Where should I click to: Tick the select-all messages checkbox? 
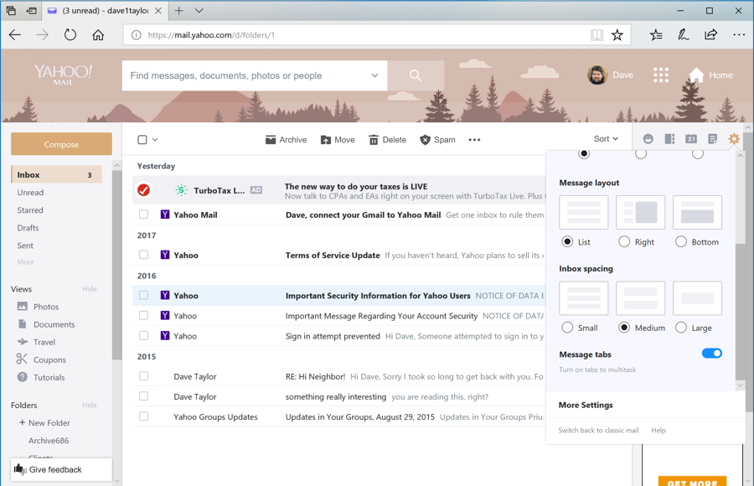[x=142, y=140]
